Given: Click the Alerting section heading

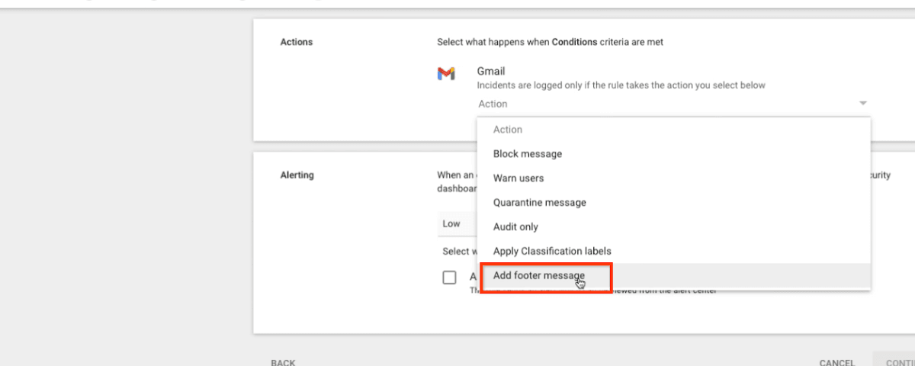Looking at the screenshot, I should click(297, 175).
